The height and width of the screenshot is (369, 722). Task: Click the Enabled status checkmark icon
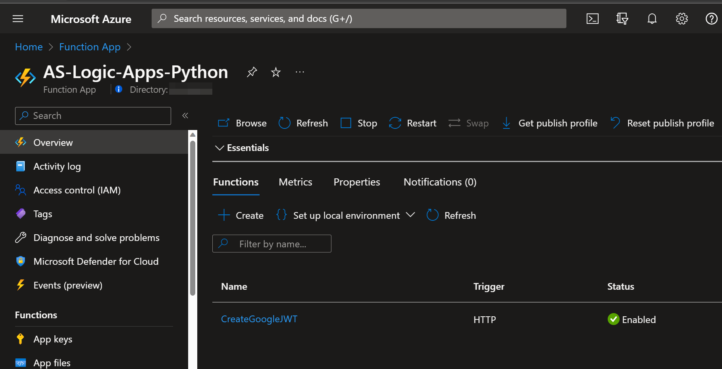point(613,319)
